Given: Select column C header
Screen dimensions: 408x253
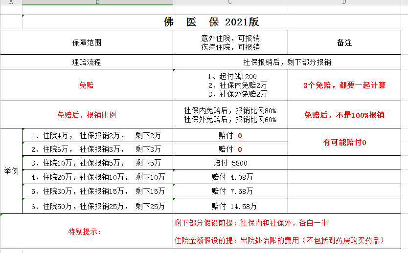Looking at the screenshot, I should [x=230, y=2].
